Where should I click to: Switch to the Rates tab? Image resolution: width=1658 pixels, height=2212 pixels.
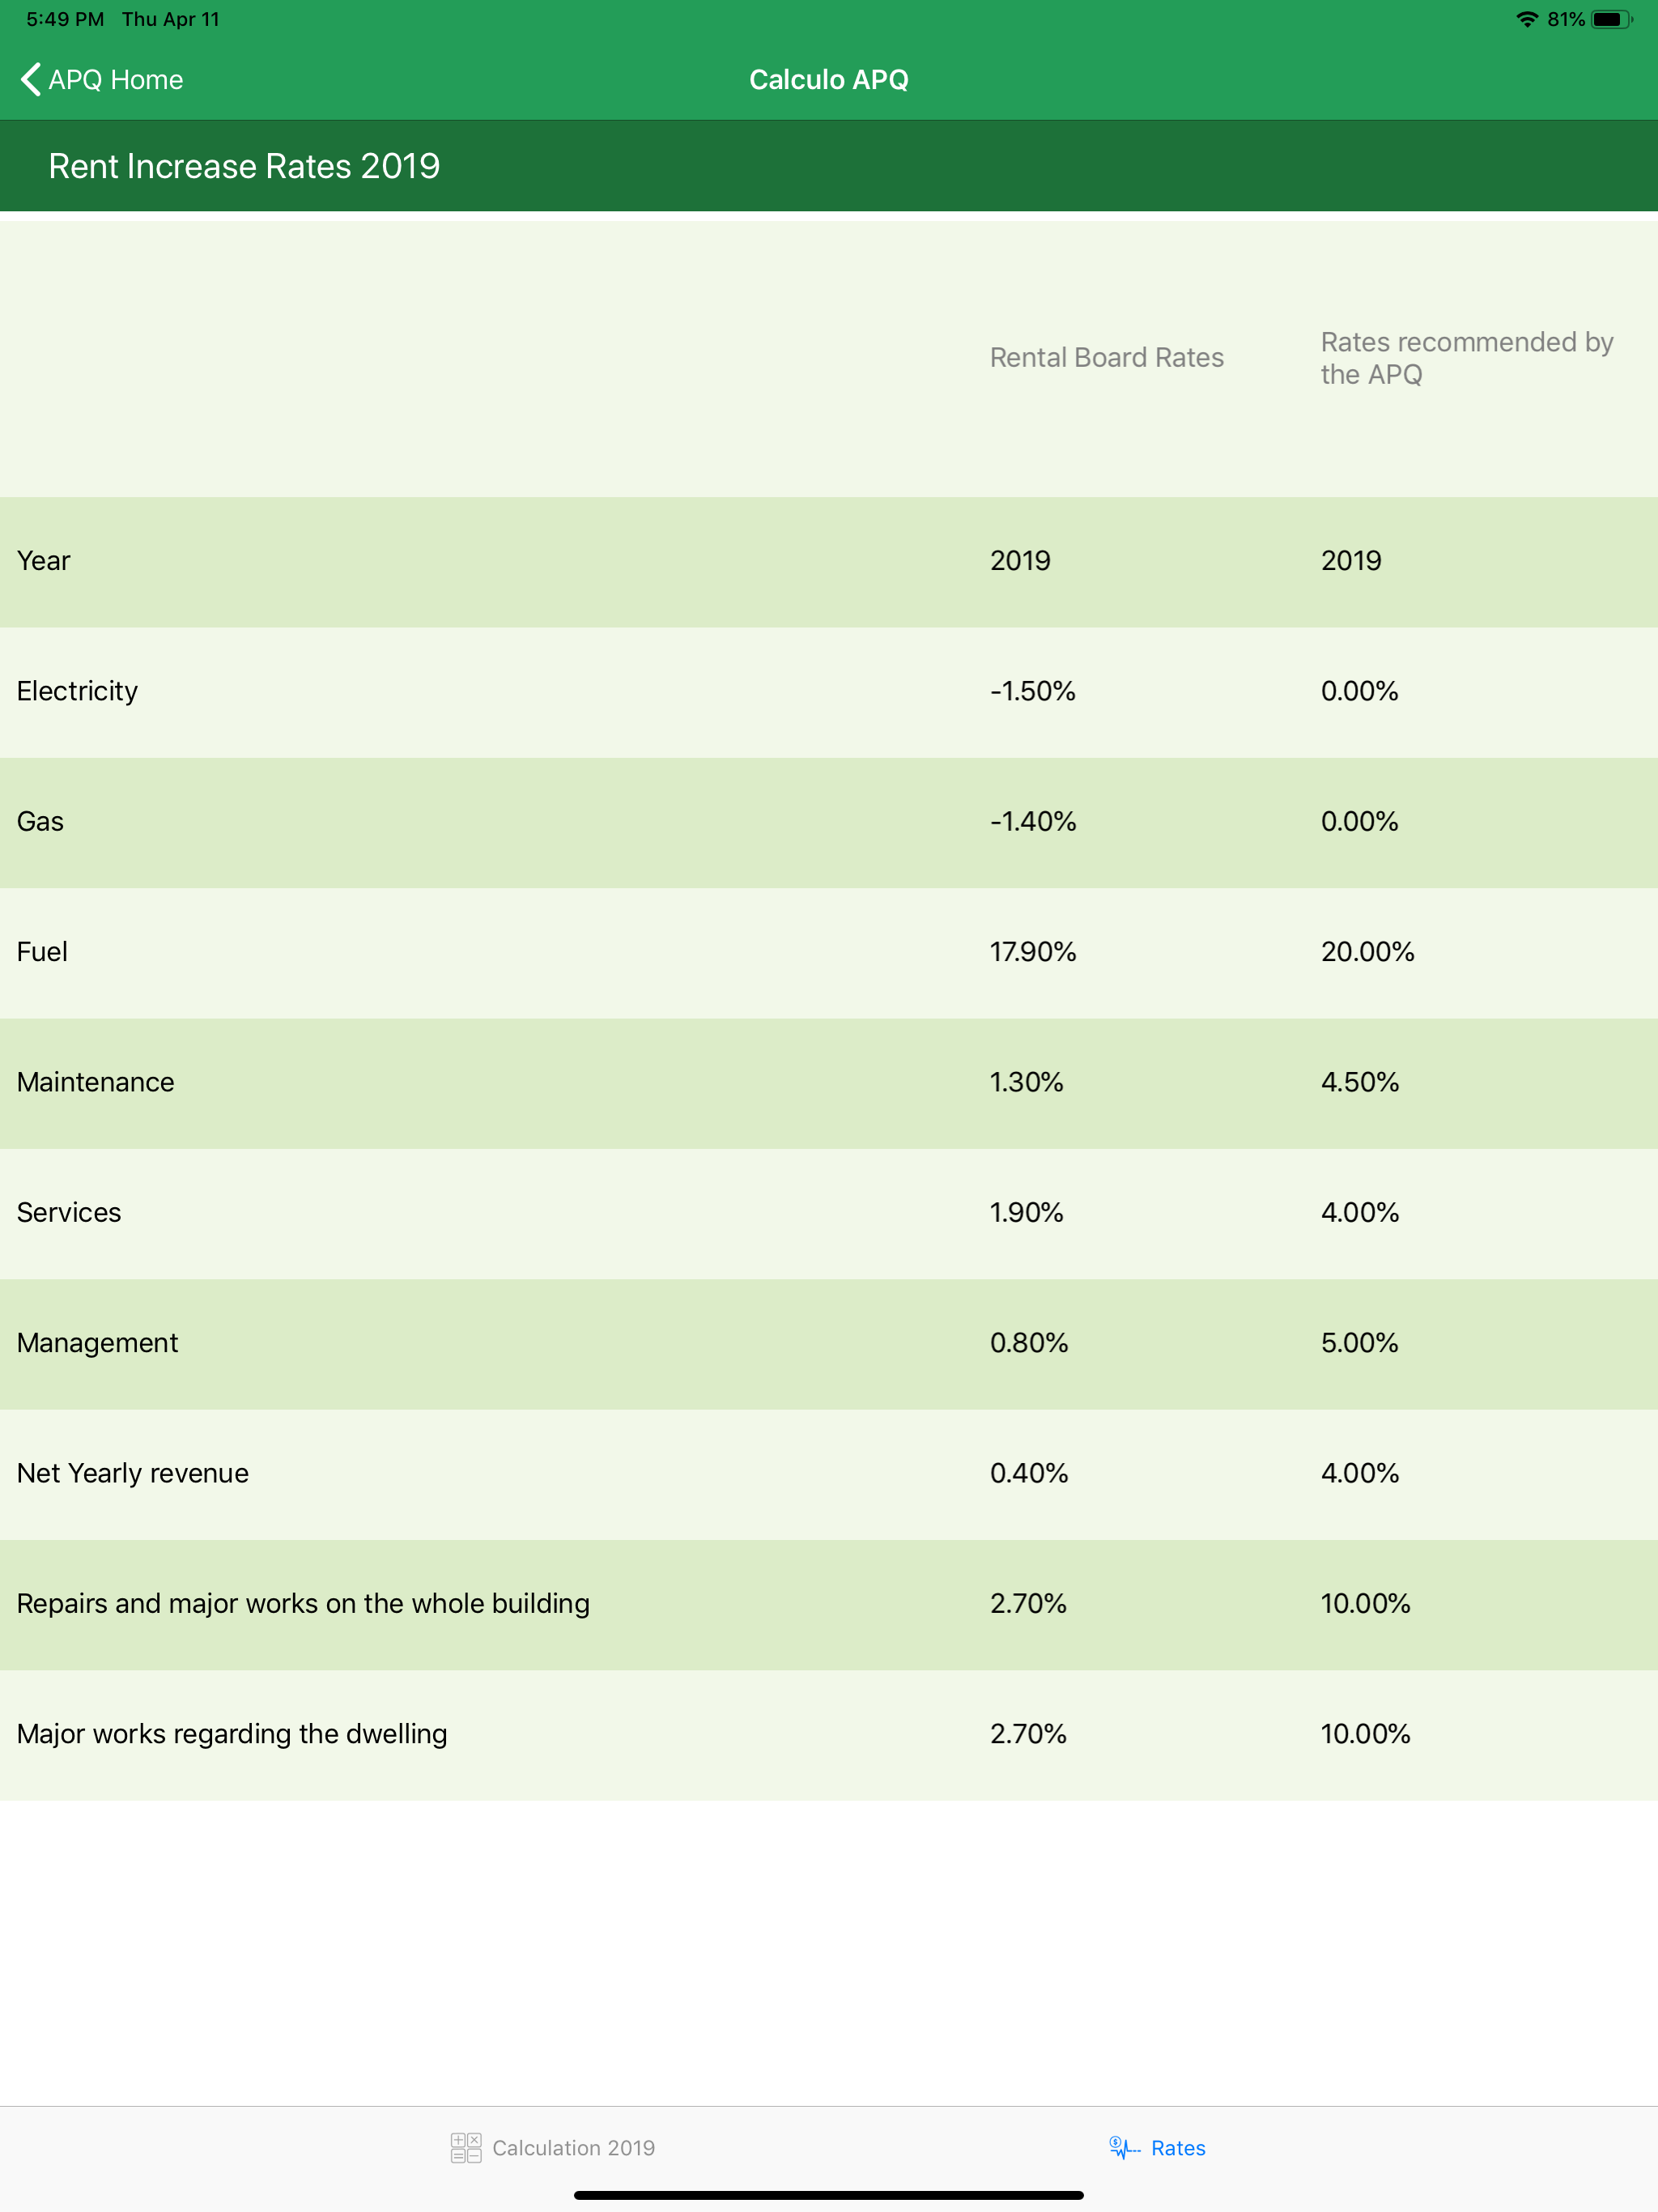pyautogui.click(x=1157, y=2147)
